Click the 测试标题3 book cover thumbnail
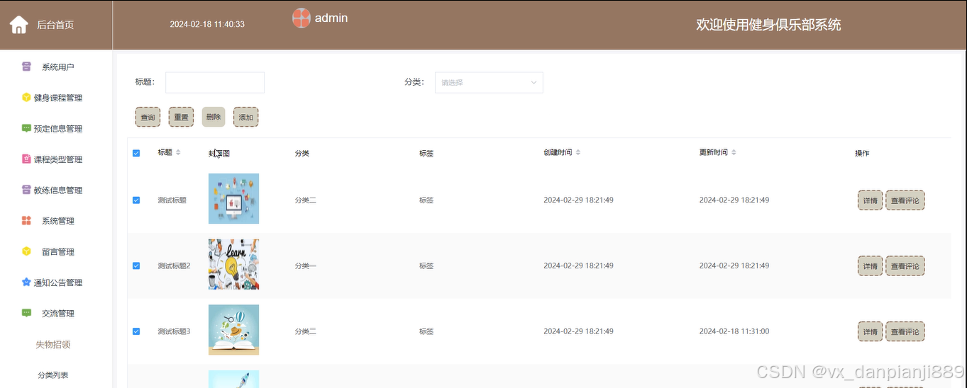 pyautogui.click(x=233, y=329)
